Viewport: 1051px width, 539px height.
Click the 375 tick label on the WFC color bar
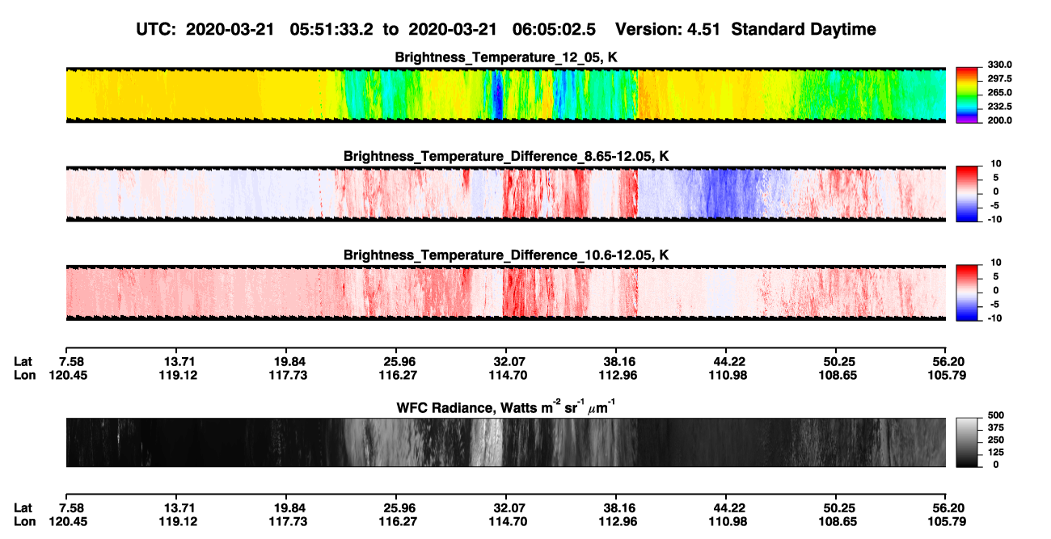click(995, 427)
